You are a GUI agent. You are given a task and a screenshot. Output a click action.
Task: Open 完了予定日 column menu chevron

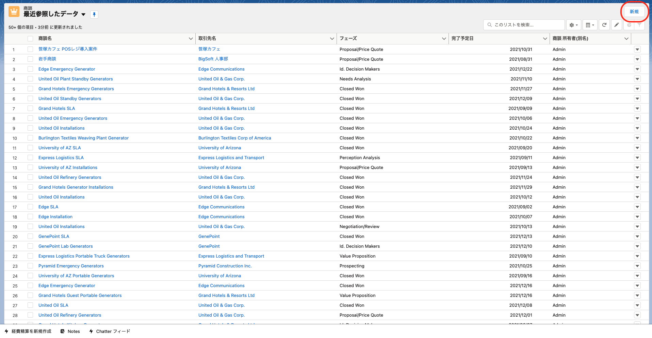(545, 39)
